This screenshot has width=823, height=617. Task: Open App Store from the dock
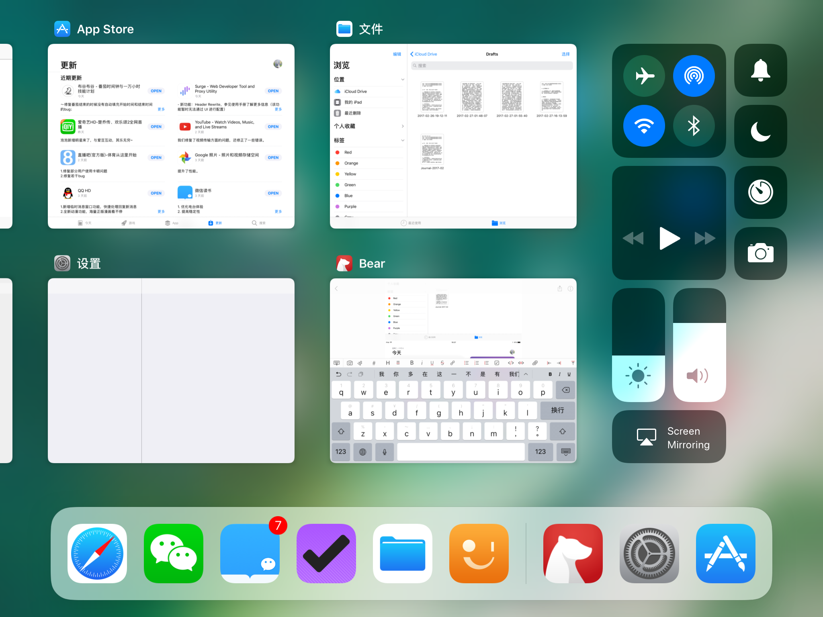point(726,554)
